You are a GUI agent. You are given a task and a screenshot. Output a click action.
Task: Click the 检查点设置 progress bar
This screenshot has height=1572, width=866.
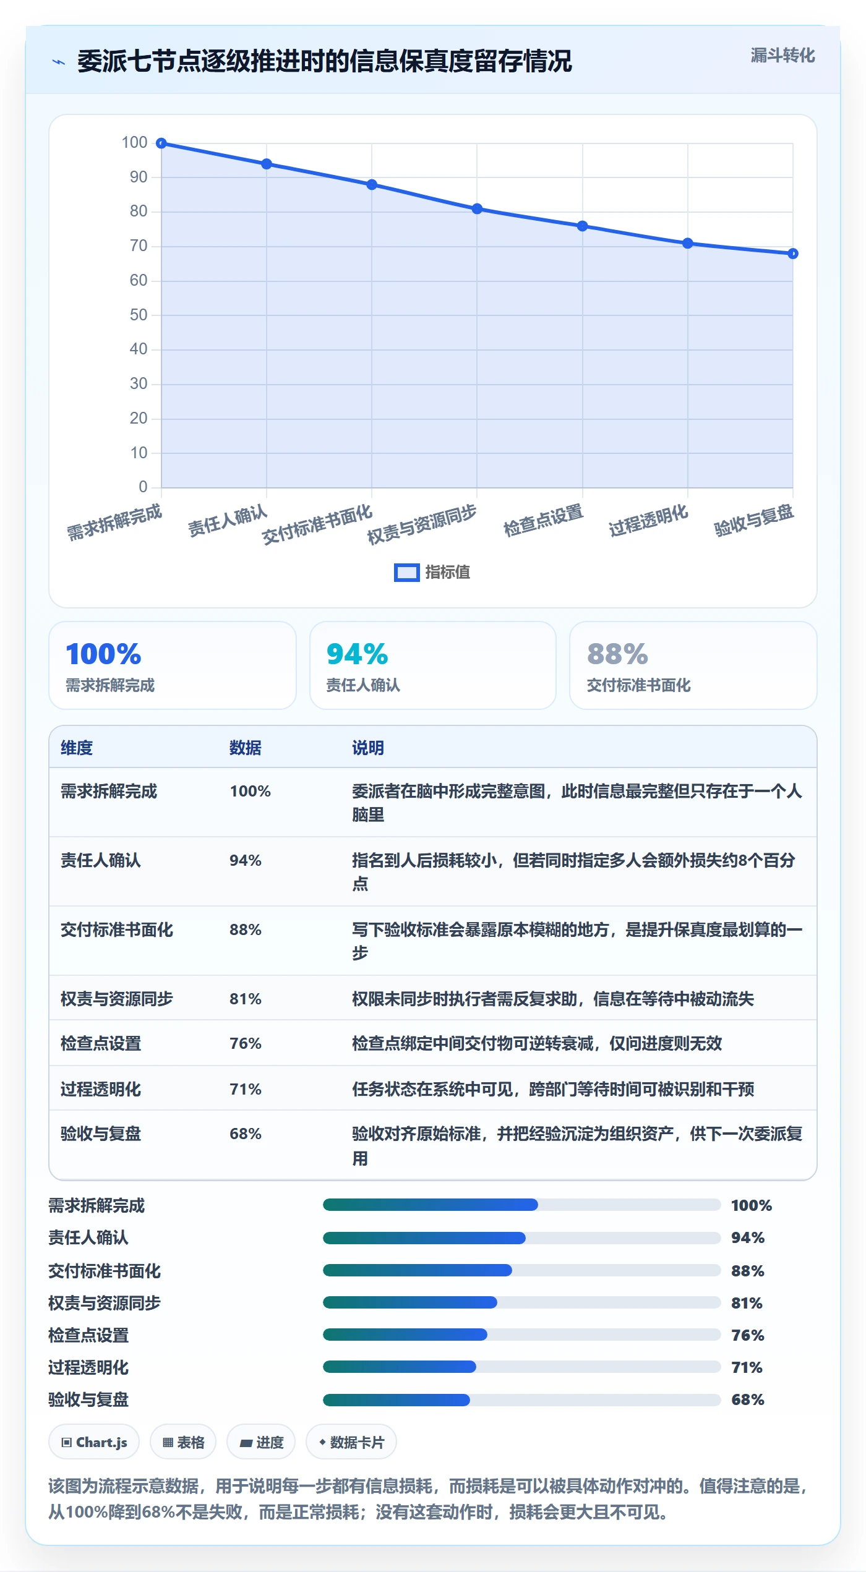(521, 1335)
